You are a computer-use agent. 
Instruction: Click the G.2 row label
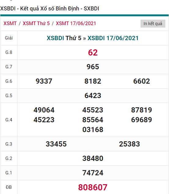pos(9,158)
